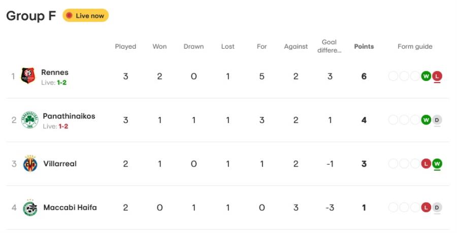Select Panathinaikos' grey D form badge

click(437, 120)
